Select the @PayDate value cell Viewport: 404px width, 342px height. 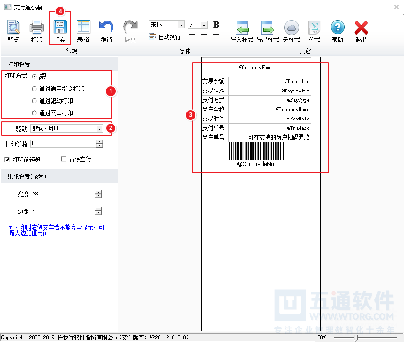point(270,119)
